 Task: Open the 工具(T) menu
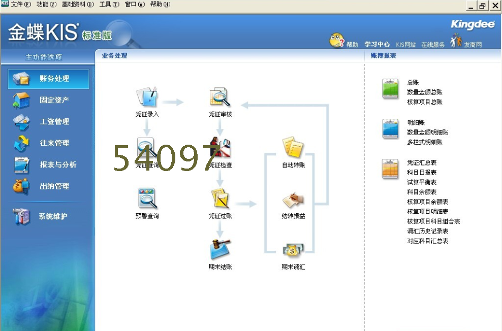[109, 4]
